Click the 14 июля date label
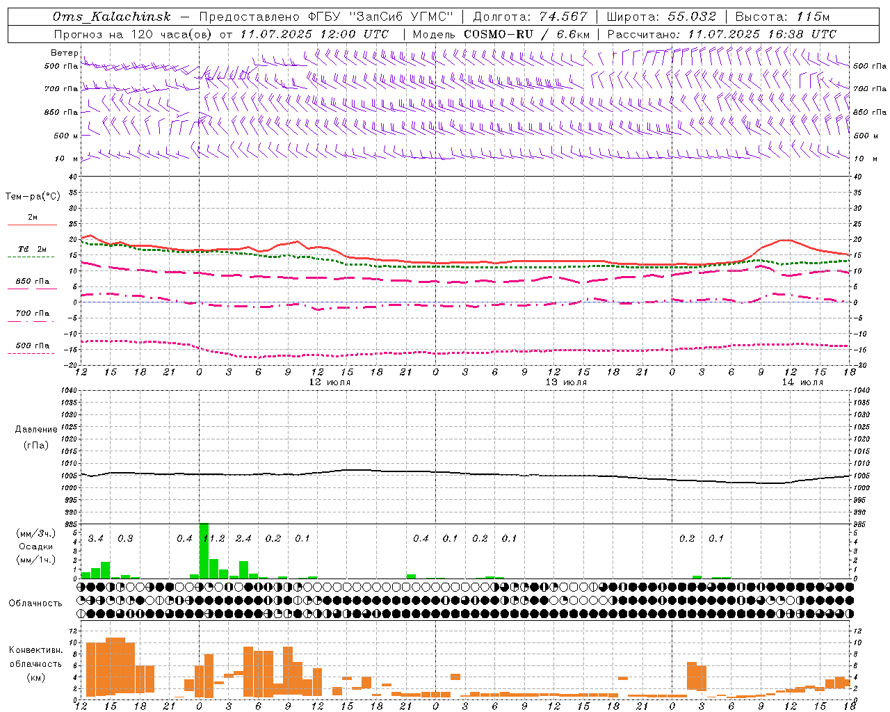890x712 pixels. point(802,382)
